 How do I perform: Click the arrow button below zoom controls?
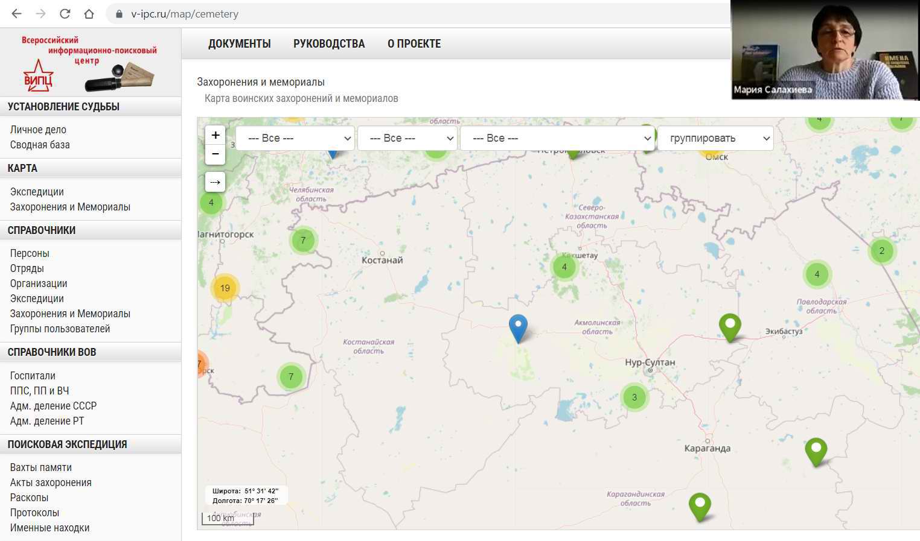(216, 182)
